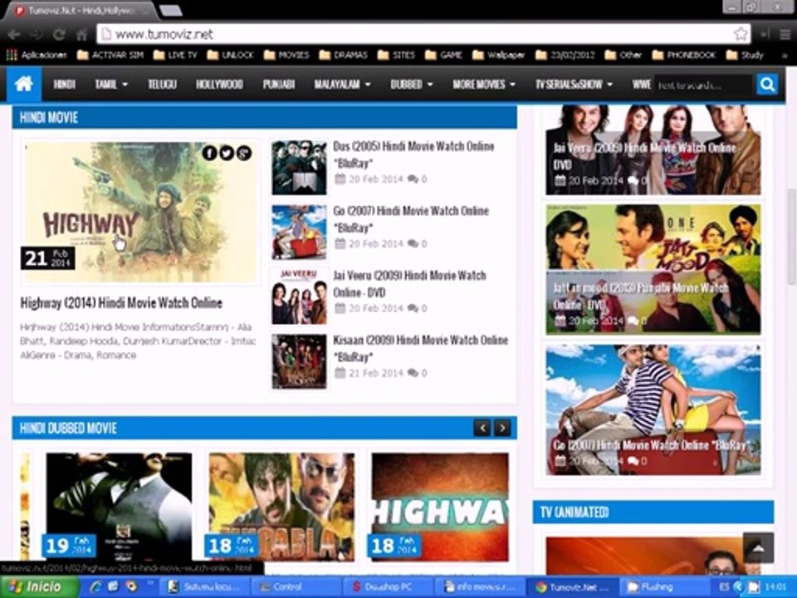Open Dus (2005) Hindi Movie link
Image resolution: width=797 pixels, height=598 pixels.
point(413,154)
